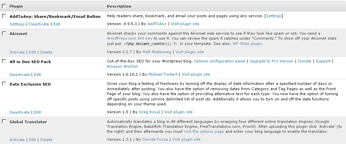
Task: Select the Akismet plugin checkbox
Action: [4, 33]
